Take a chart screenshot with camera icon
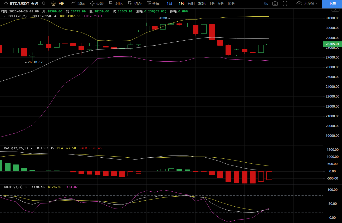Screen dimensions: 342x223 click(x=275, y=4)
